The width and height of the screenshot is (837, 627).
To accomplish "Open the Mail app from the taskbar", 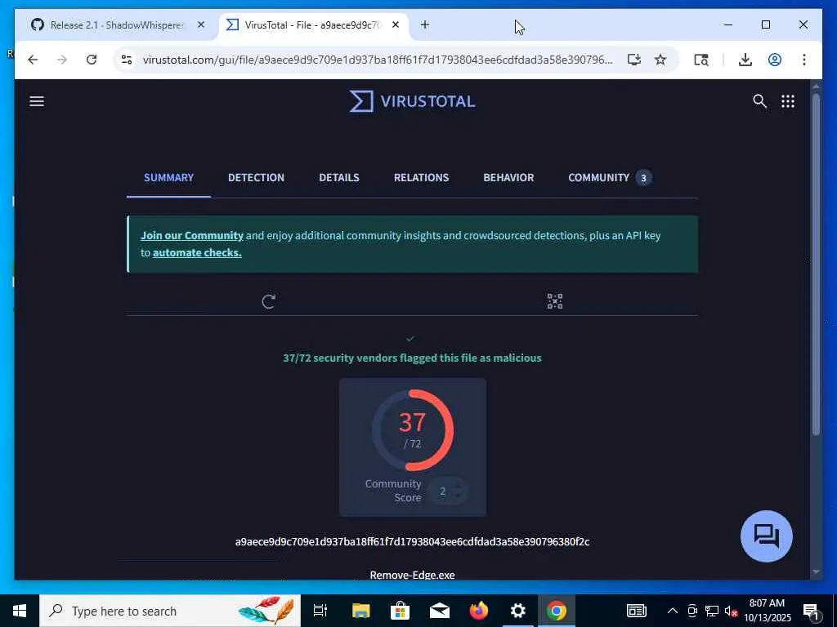I will (x=439, y=611).
